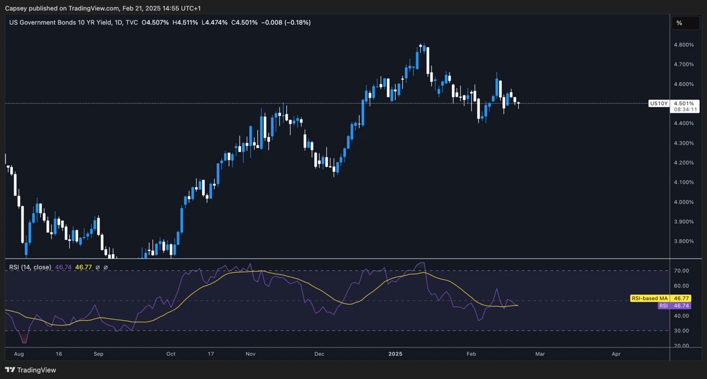Viewport: 707px width, 379px height.
Task: Toggle visibility of the RSI (14, close) indicator
Action: (x=29, y=267)
